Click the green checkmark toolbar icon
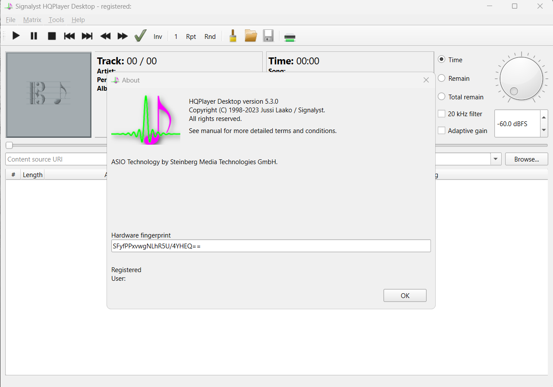553x387 pixels. click(141, 36)
